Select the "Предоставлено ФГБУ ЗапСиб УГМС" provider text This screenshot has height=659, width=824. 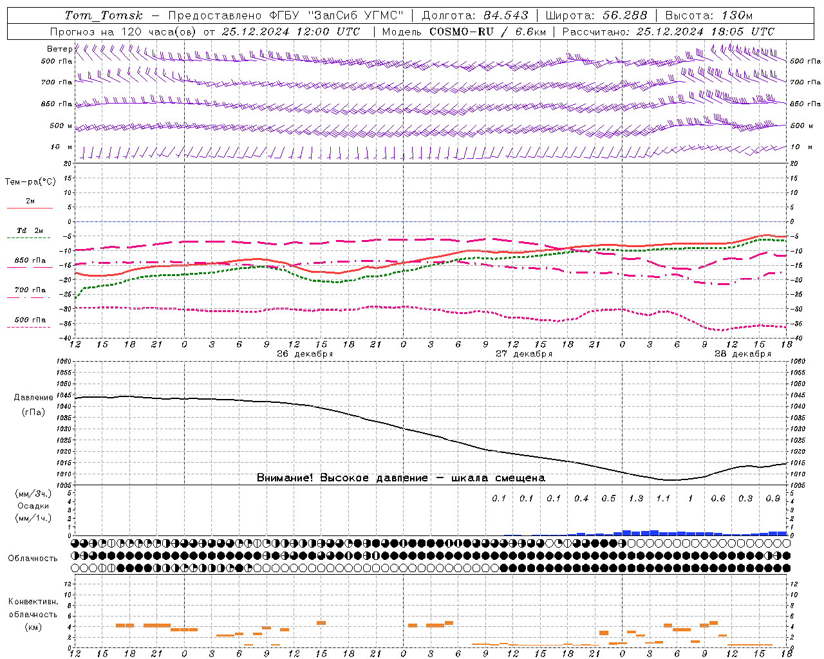coord(286,15)
